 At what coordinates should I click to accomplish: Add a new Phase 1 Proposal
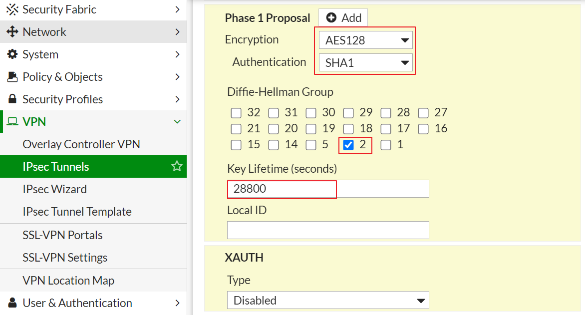343,18
